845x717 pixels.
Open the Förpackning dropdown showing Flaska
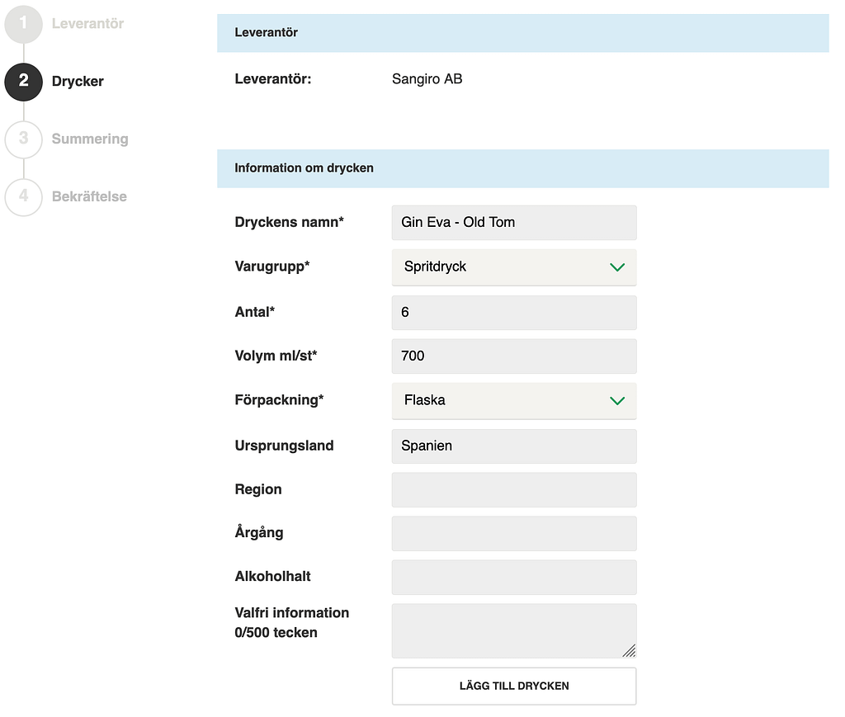513,401
